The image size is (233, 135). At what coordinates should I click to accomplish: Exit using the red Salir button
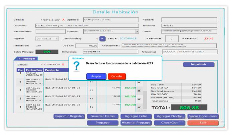coord(203,123)
